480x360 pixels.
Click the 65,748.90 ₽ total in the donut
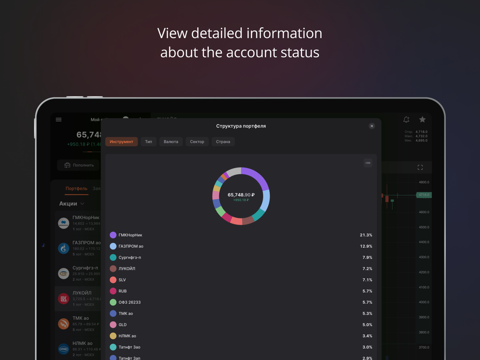coord(241,195)
